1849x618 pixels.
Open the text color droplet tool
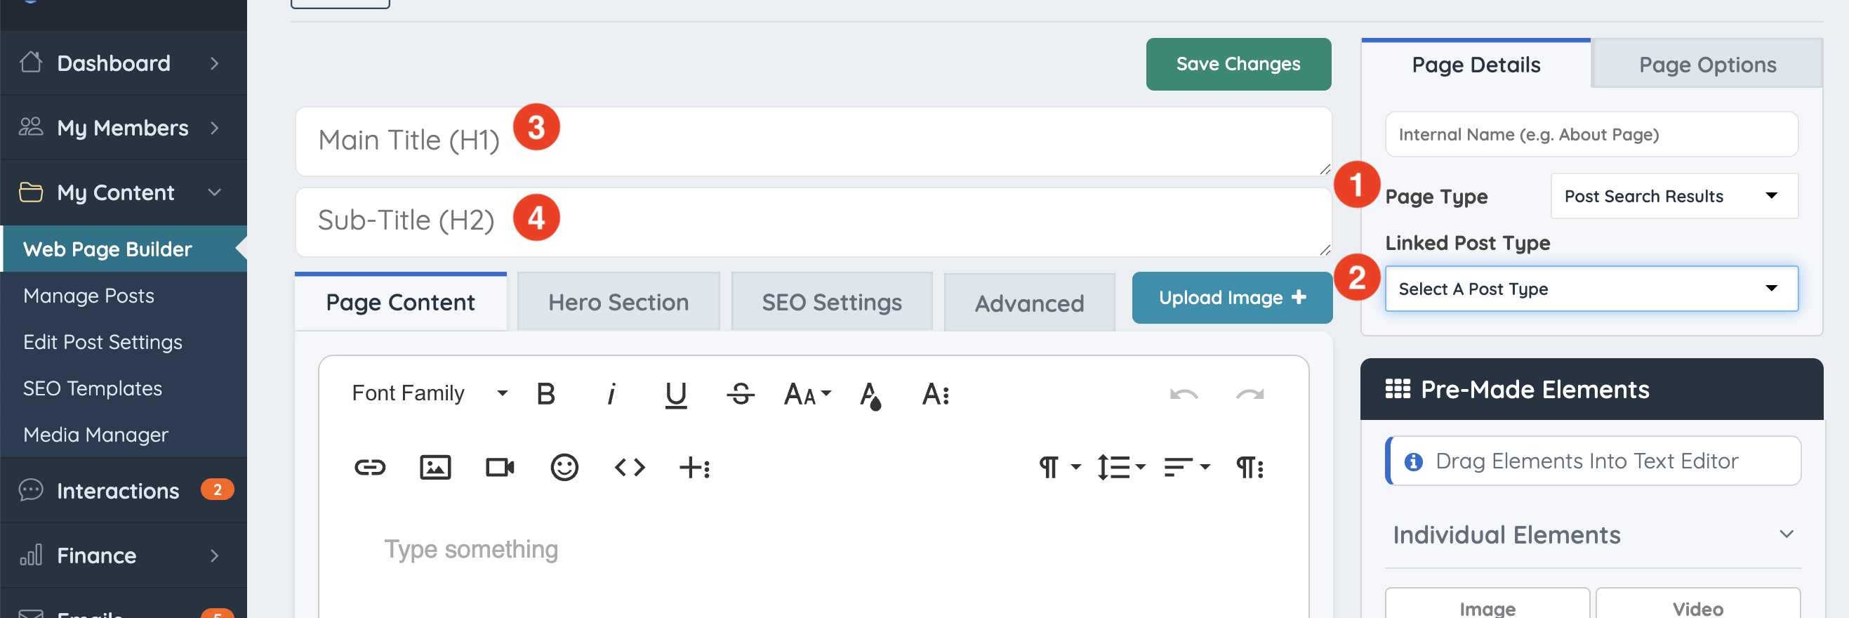point(870,395)
